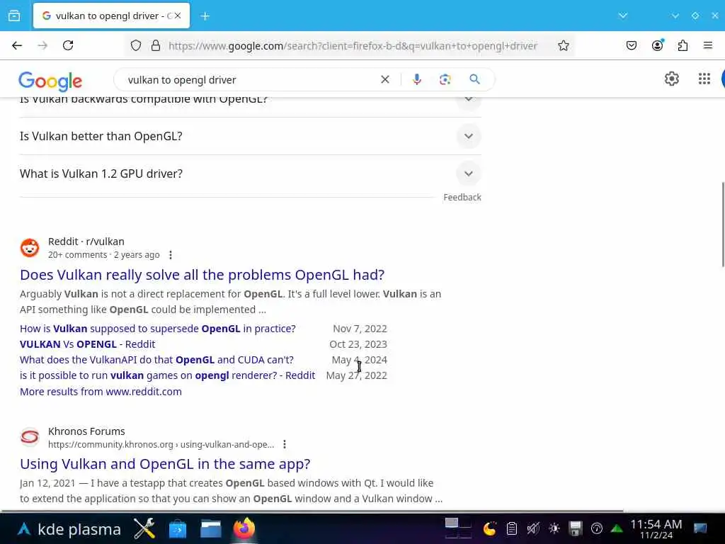This screenshot has width=725, height=544.
Task: Click More results from www.reddit.com
Action: (101, 392)
